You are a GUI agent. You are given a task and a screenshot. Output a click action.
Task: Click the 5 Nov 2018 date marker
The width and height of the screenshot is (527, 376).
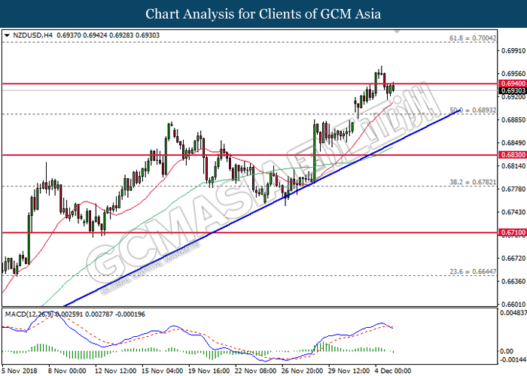coord(21,370)
